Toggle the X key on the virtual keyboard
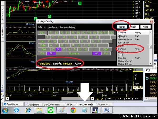The image size is (158, 119). pos(58,49)
